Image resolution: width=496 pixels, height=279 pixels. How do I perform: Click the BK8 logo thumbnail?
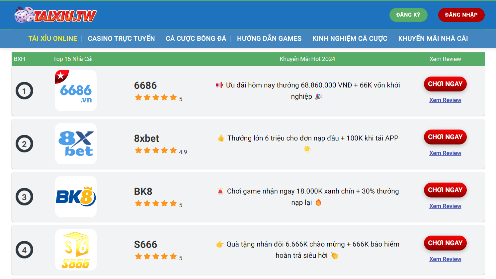coord(76,196)
